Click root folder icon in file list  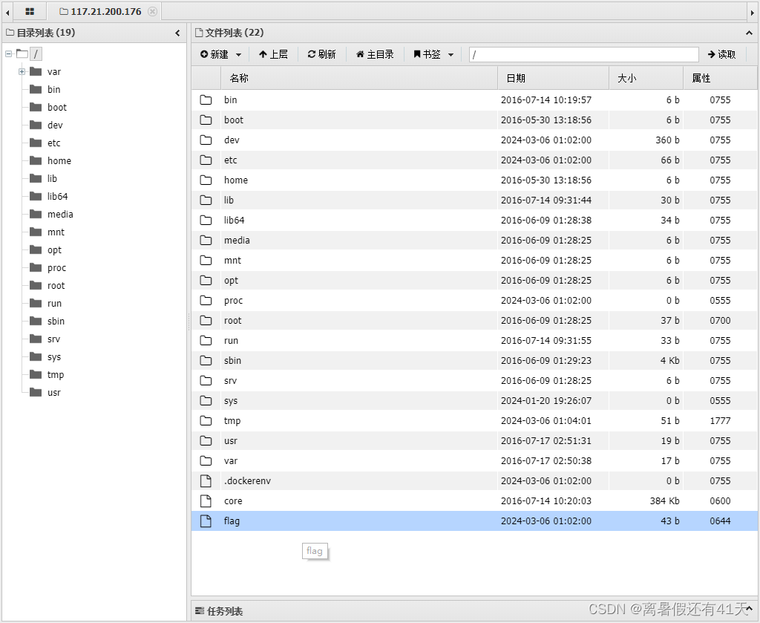tap(206, 321)
